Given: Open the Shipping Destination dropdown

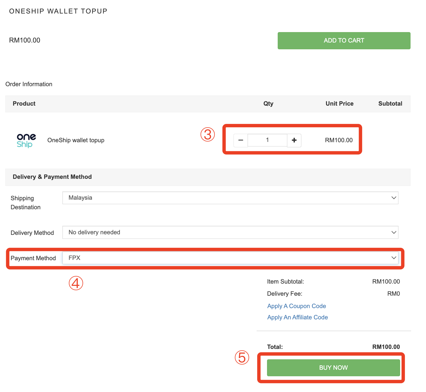Looking at the screenshot, I should click(230, 198).
